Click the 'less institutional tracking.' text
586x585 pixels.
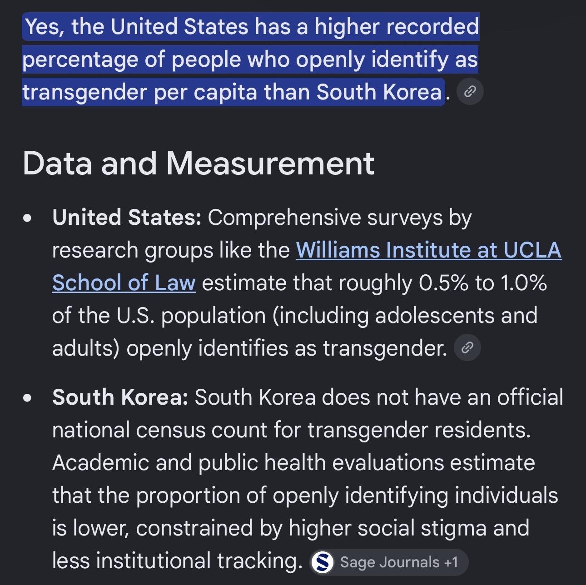point(177,561)
